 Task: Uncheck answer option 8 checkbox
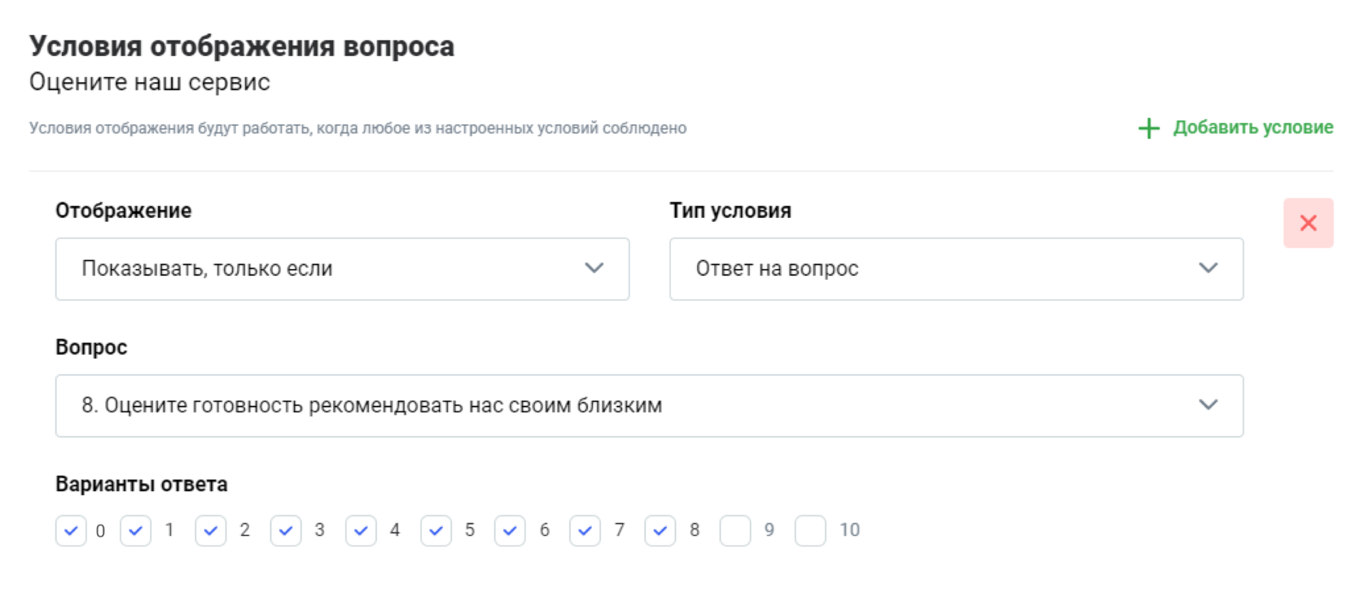click(660, 531)
